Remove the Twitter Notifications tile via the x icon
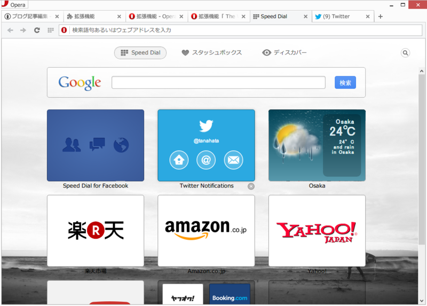Viewport: 427px width, 306px height. click(251, 186)
